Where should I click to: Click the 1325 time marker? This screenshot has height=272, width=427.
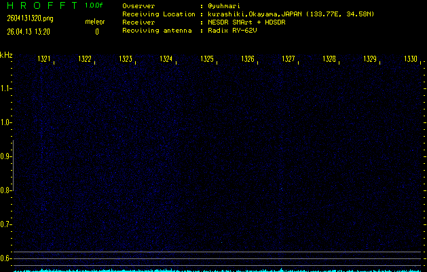pos(207,59)
